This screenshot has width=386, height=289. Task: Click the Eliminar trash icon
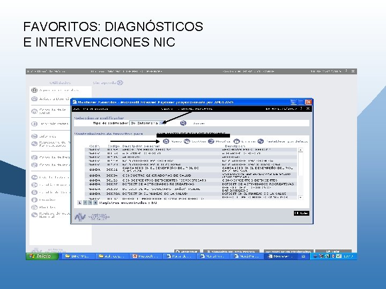coord(236,141)
